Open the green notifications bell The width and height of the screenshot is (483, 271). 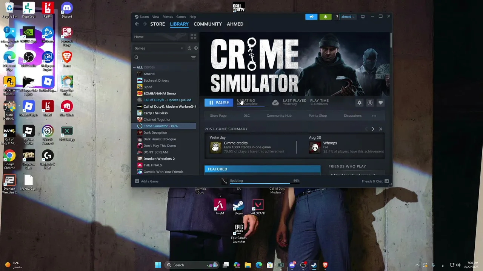325,17
